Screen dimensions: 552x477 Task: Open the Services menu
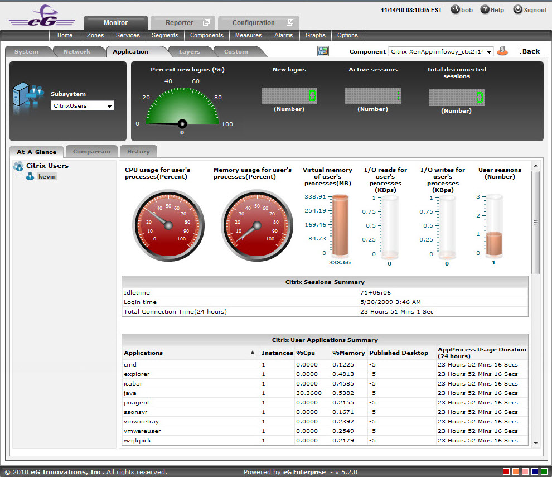tap(128, 35)
